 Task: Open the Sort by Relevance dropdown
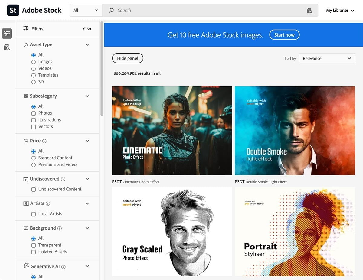(x=327, y=58)
